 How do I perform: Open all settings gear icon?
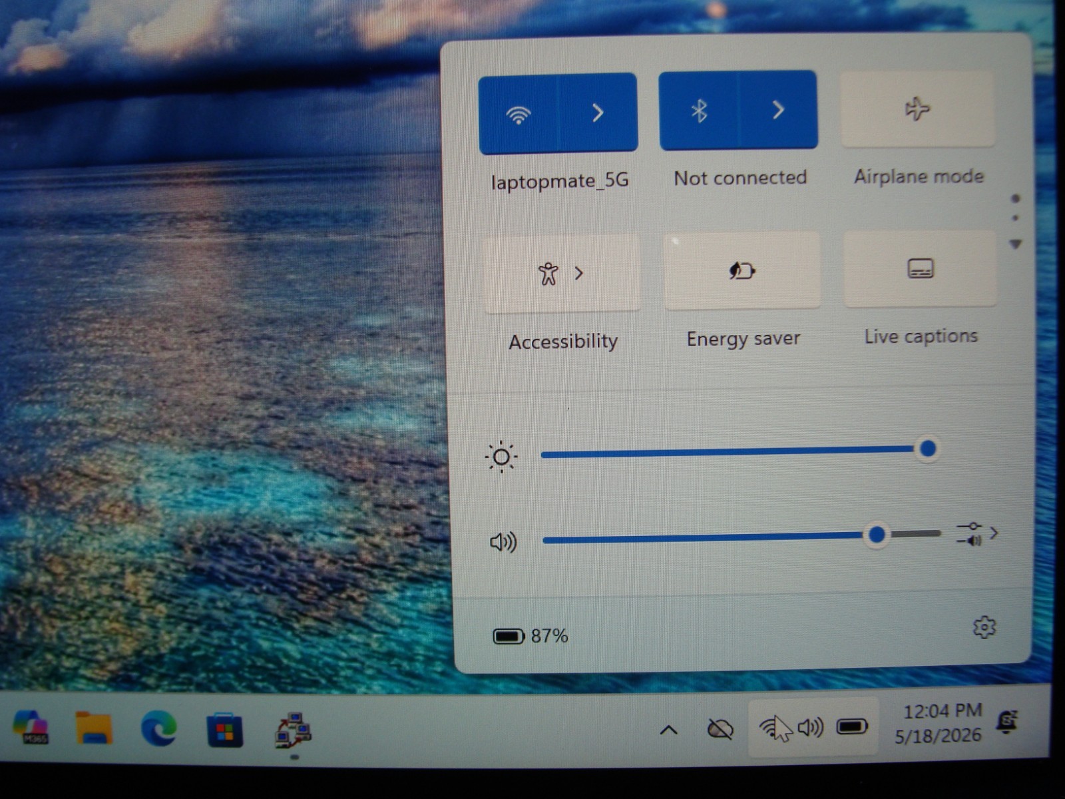point(984,627)
